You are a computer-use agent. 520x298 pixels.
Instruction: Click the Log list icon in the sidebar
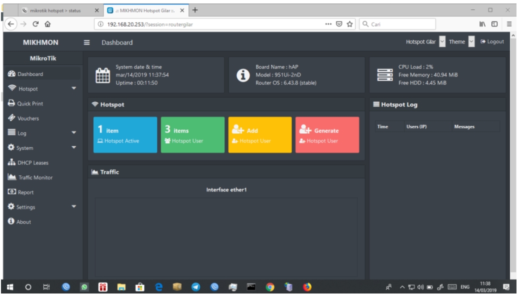pyautogui.click(x=11, y=132)
